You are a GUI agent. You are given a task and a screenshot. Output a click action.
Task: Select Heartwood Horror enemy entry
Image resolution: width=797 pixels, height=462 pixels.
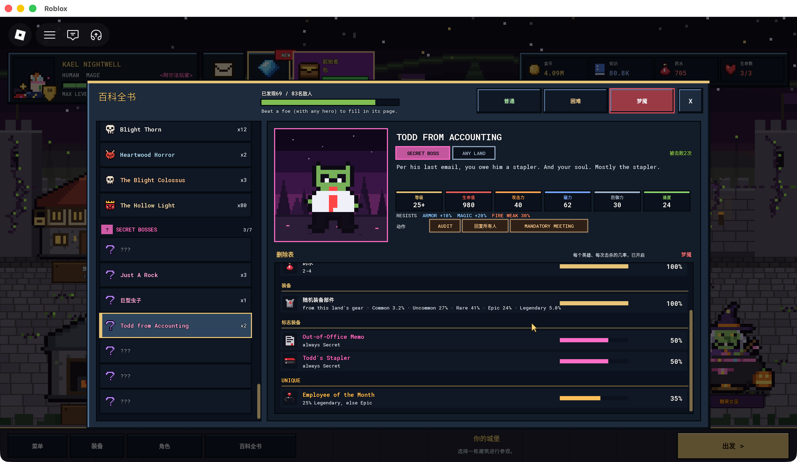coord(176,155)
